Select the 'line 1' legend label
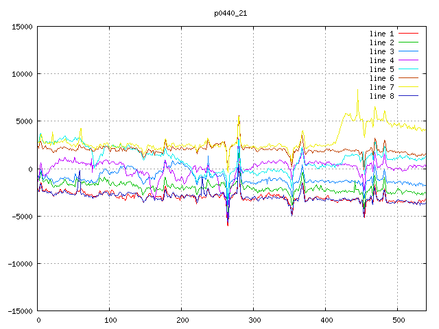Viewport: 439px width, 329px height. click(x=382, y=34)
